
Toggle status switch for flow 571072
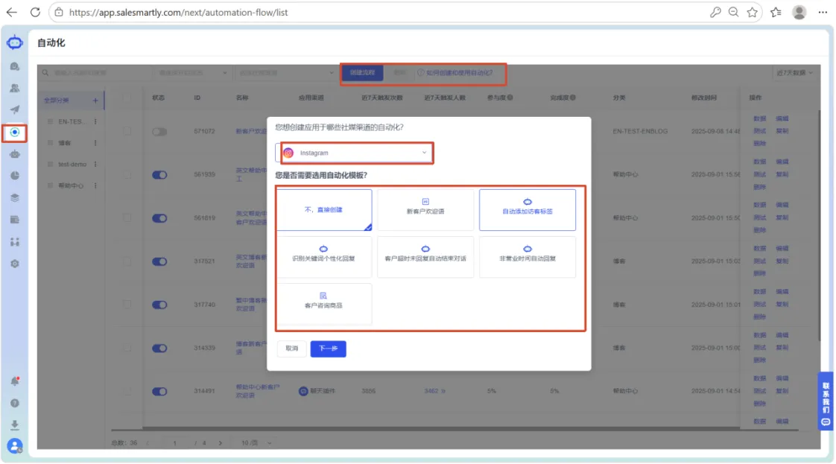click(159, 132)
